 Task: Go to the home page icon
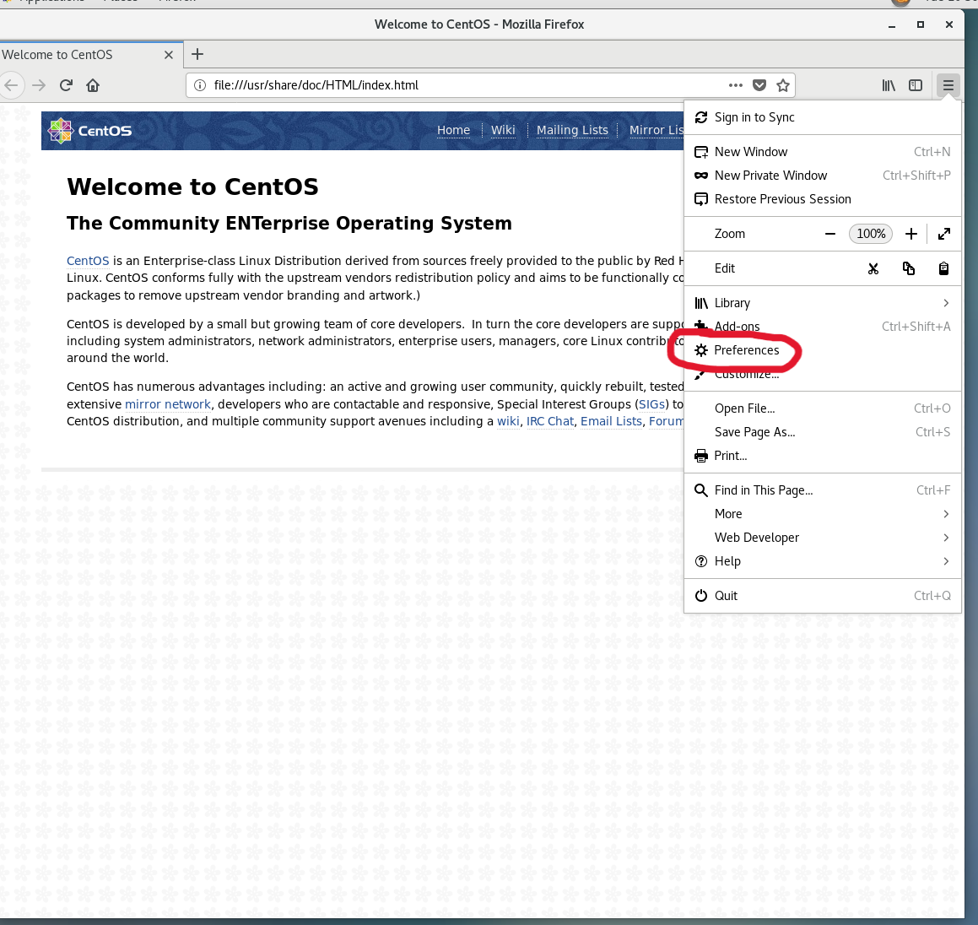pos(93,85)
